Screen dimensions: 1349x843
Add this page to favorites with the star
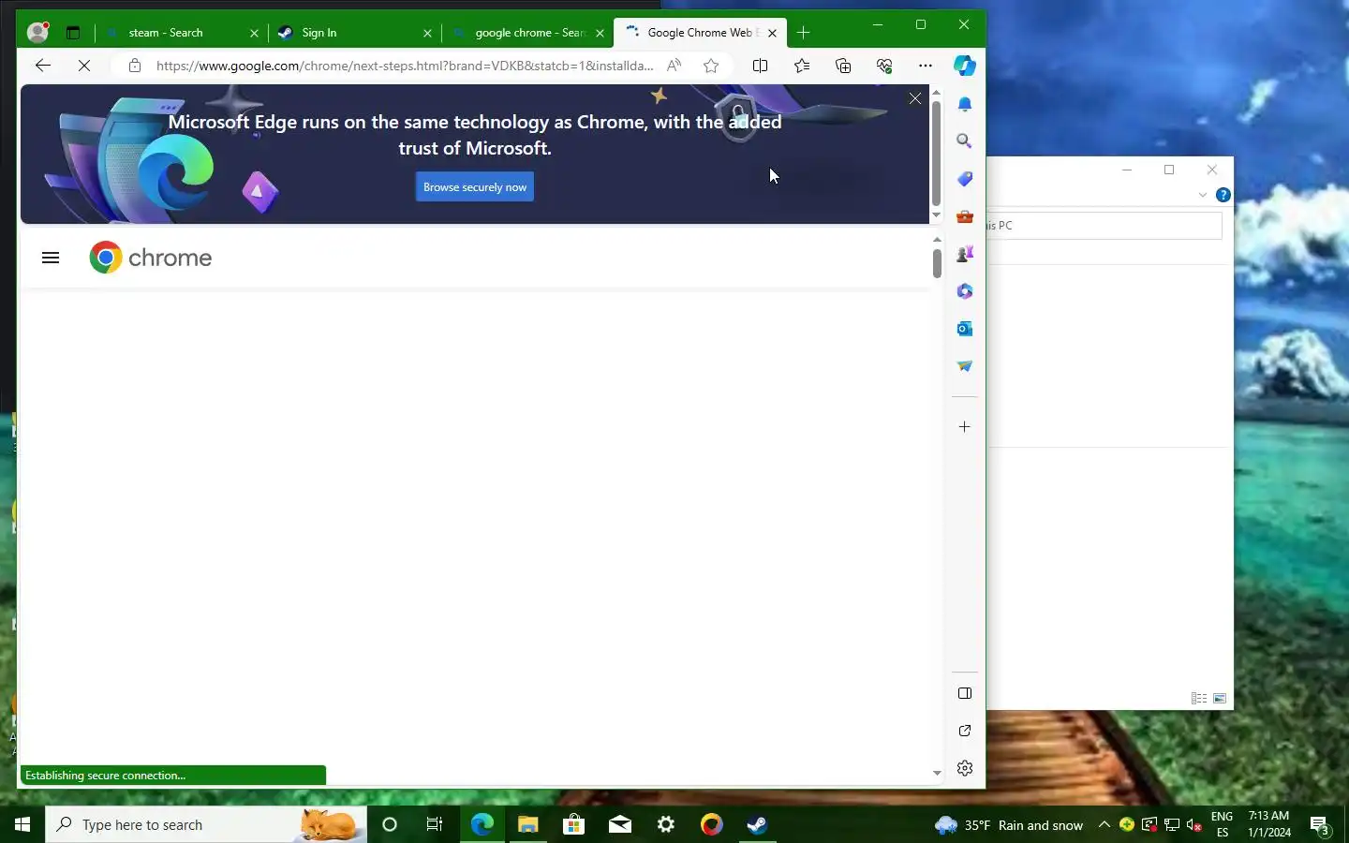[711, 66]
